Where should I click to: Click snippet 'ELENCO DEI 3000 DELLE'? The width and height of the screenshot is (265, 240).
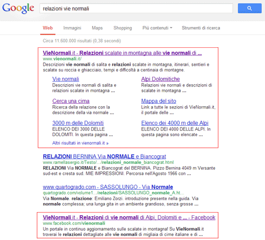(x=82, y=132)
